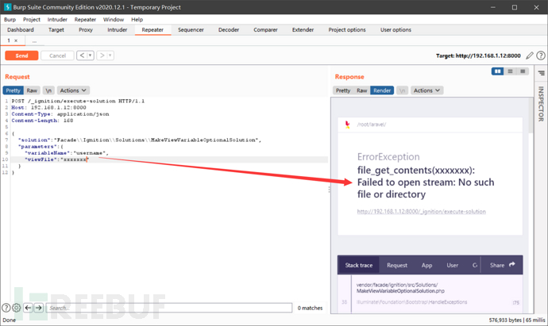Switch request view to Raw
This screenshot has width=548, height=326.
pyautogui.click(x=32, y=90)
